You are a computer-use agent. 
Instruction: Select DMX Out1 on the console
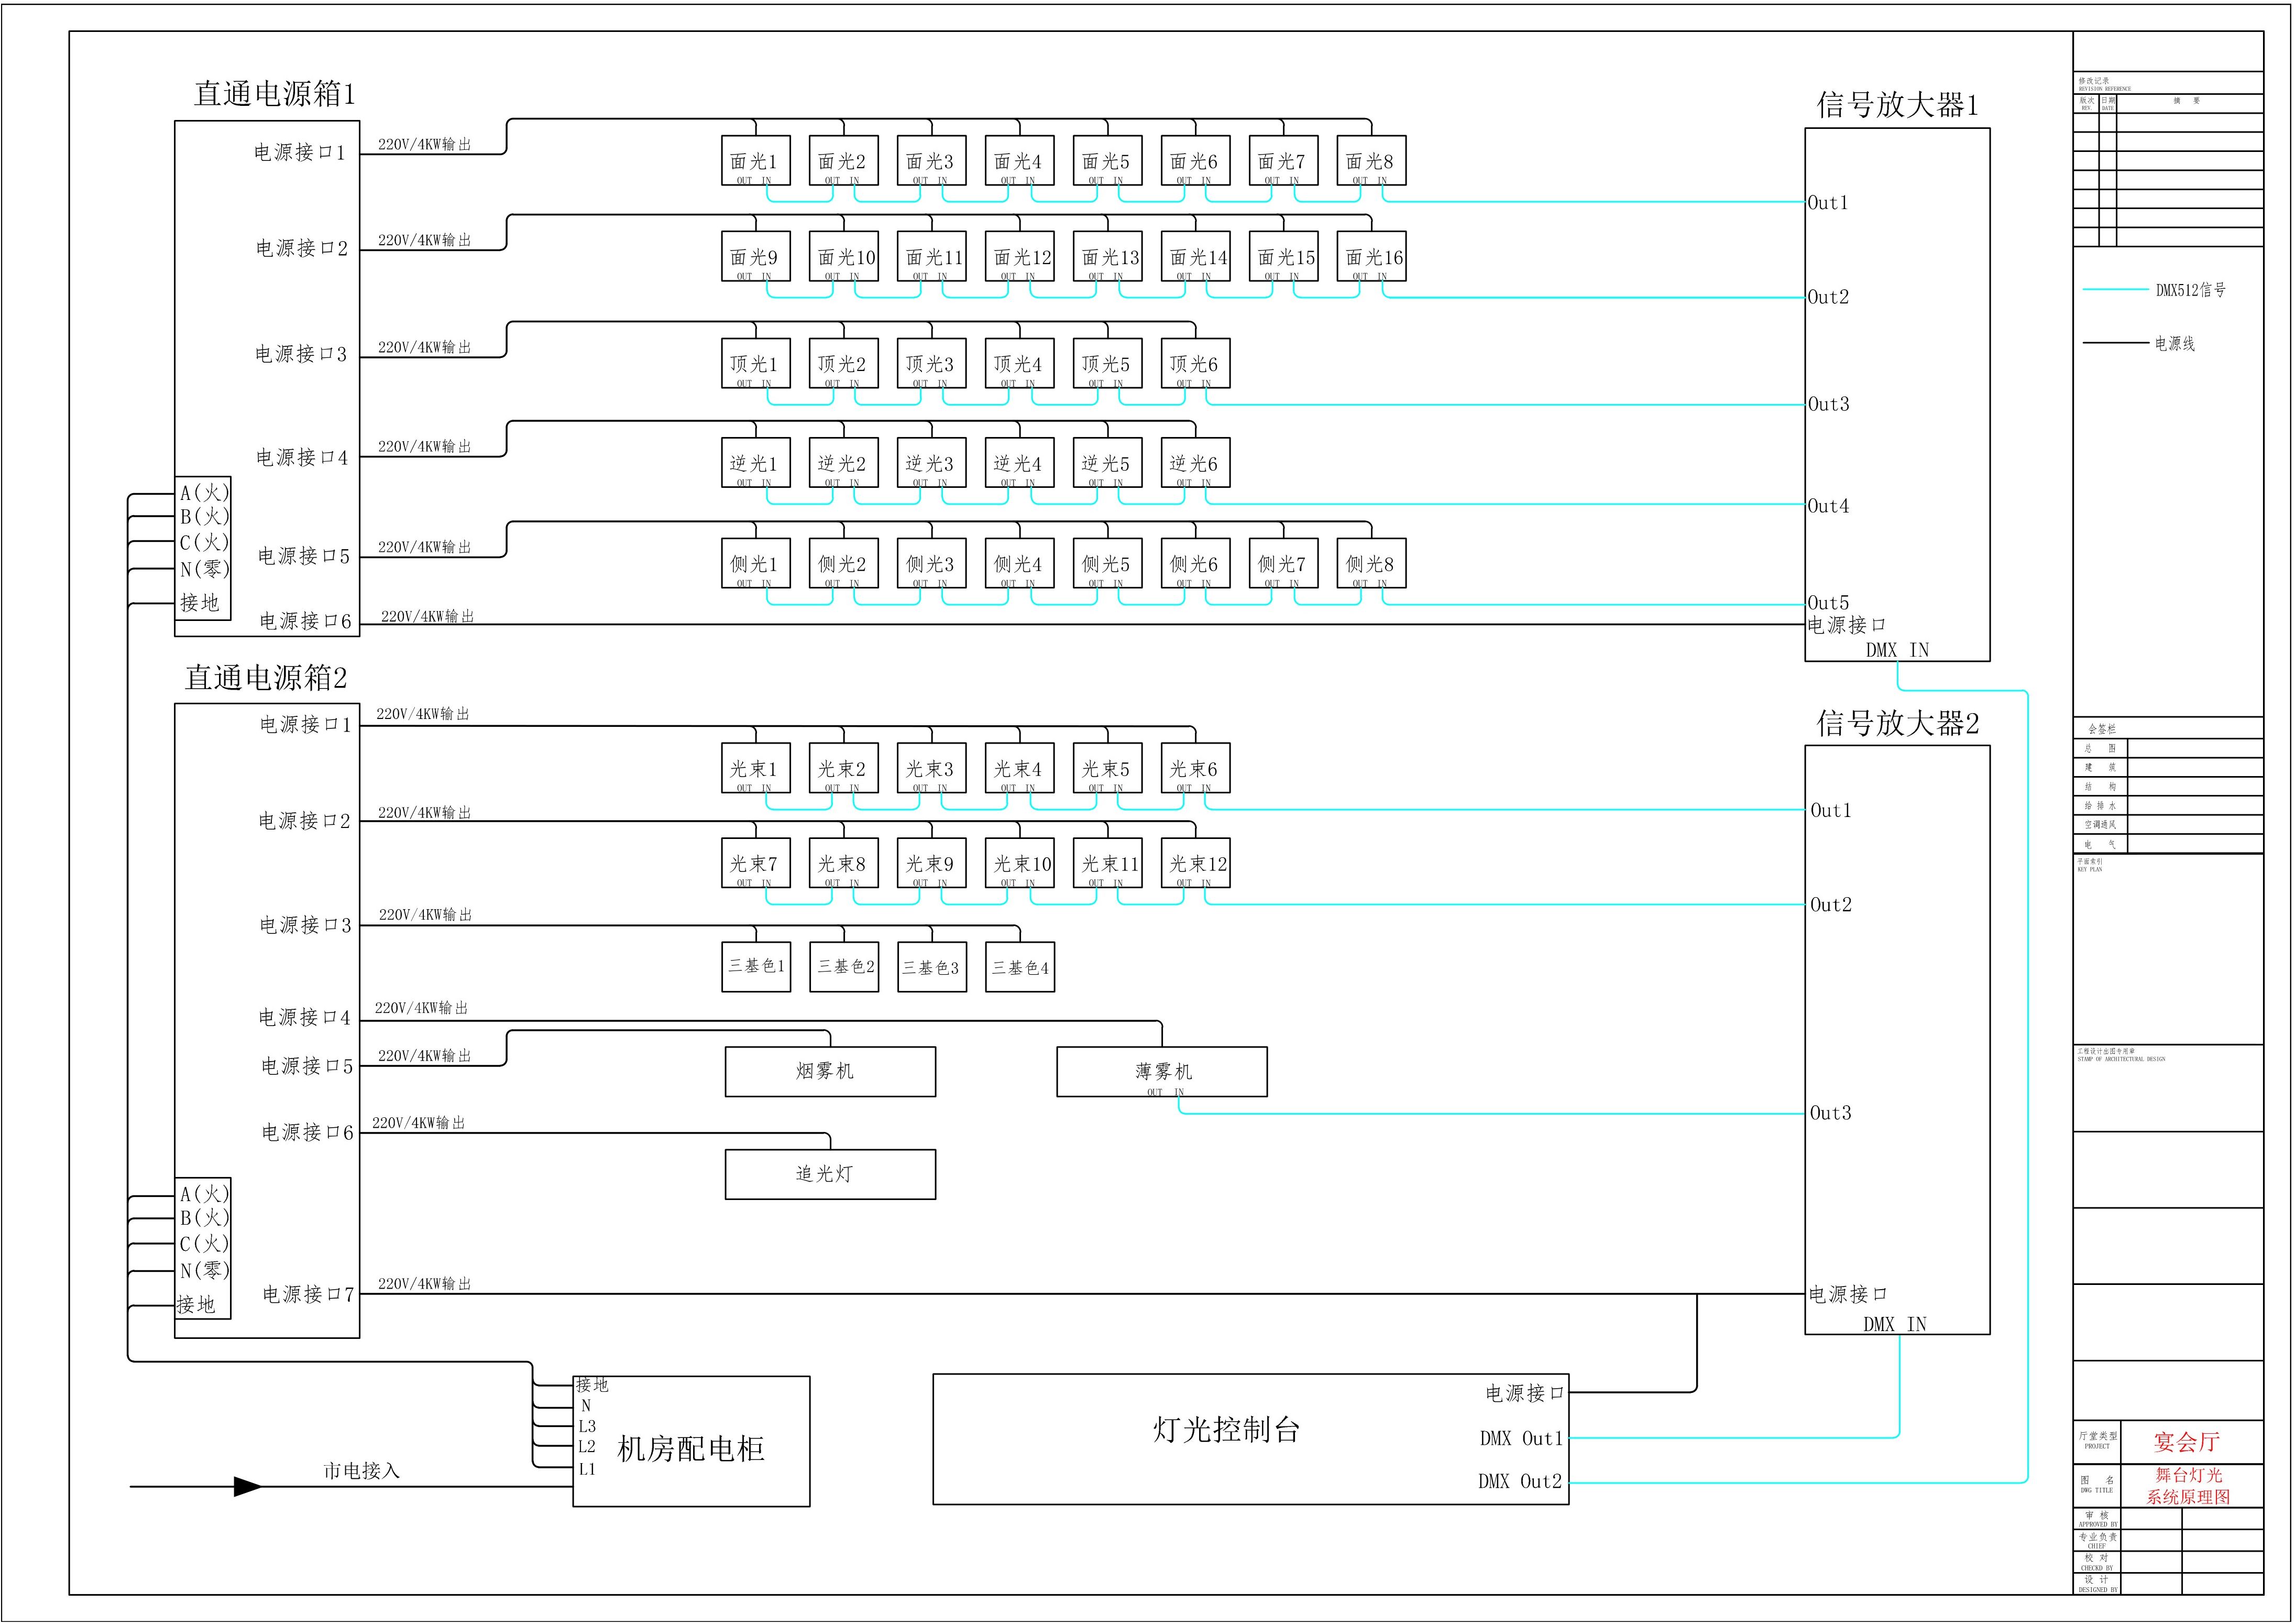1521,1438
